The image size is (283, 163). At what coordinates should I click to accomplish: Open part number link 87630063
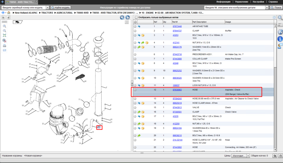(x=177, y=90)
